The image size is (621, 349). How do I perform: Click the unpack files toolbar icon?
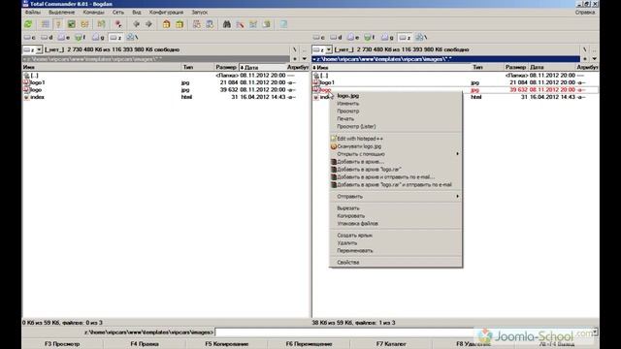180,24
